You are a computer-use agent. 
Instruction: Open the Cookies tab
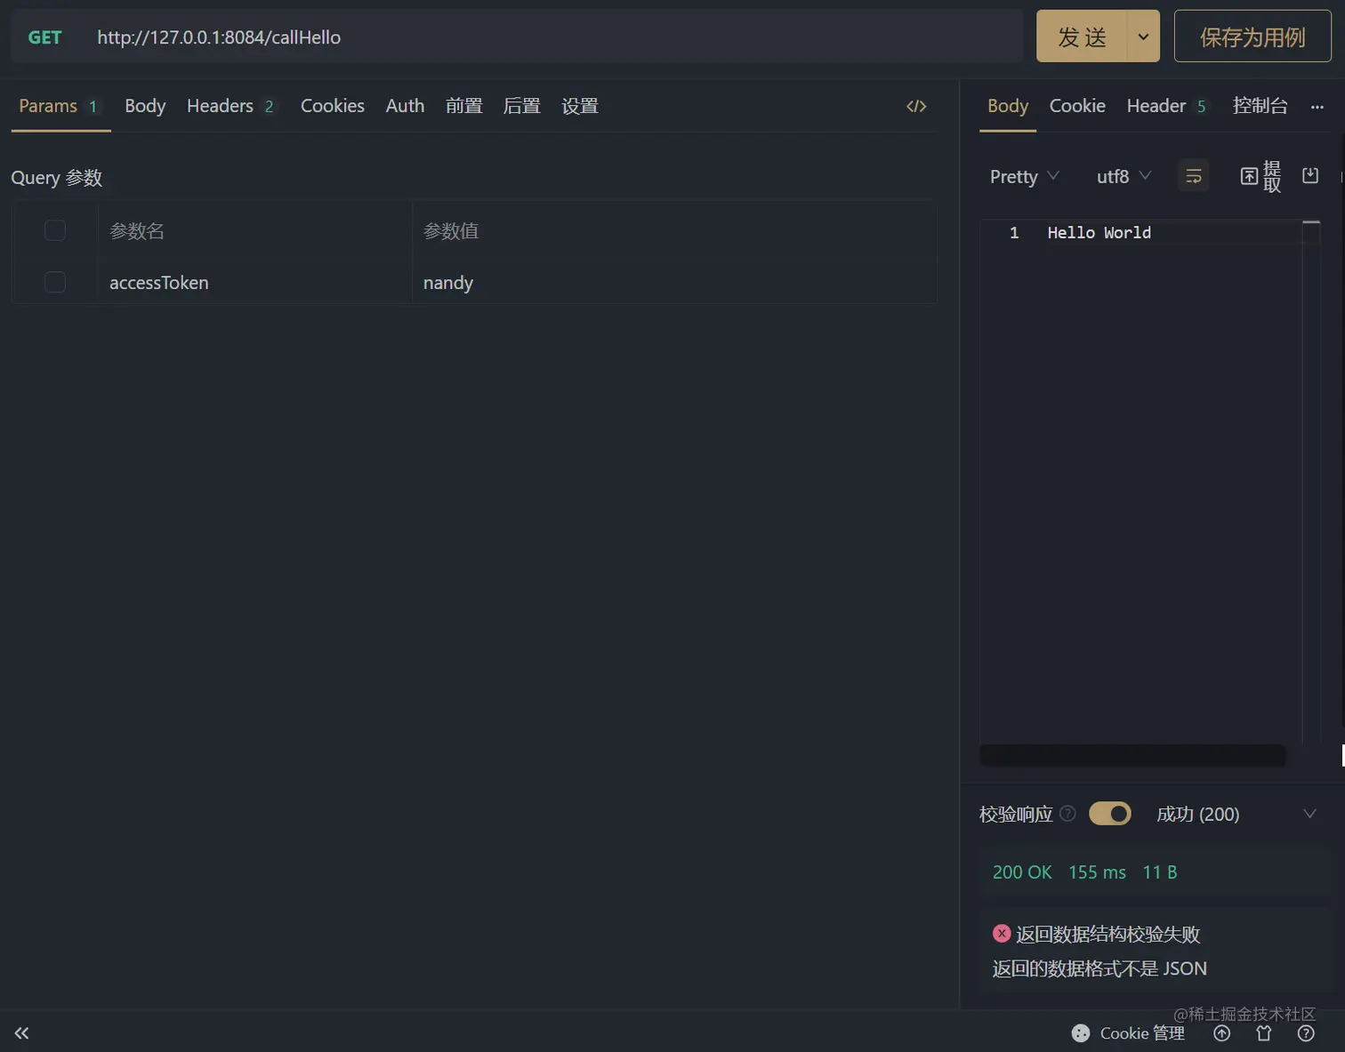(x=333, y=106)
